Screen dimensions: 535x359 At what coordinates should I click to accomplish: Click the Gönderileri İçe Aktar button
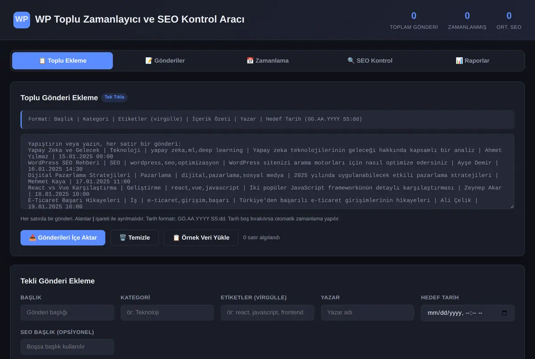pos(63,237)
